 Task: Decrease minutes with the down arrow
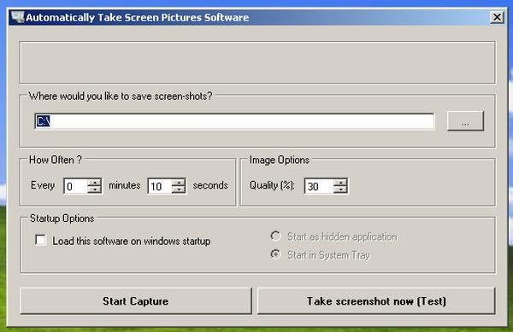click(x=95, y=189)
